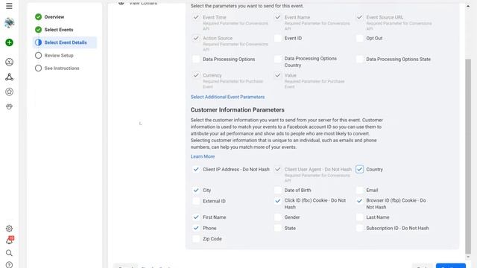Uncheck the Phone checkbox
This screenshot has height=268, width=477.
pyautogui.click(x=196, y=228)
